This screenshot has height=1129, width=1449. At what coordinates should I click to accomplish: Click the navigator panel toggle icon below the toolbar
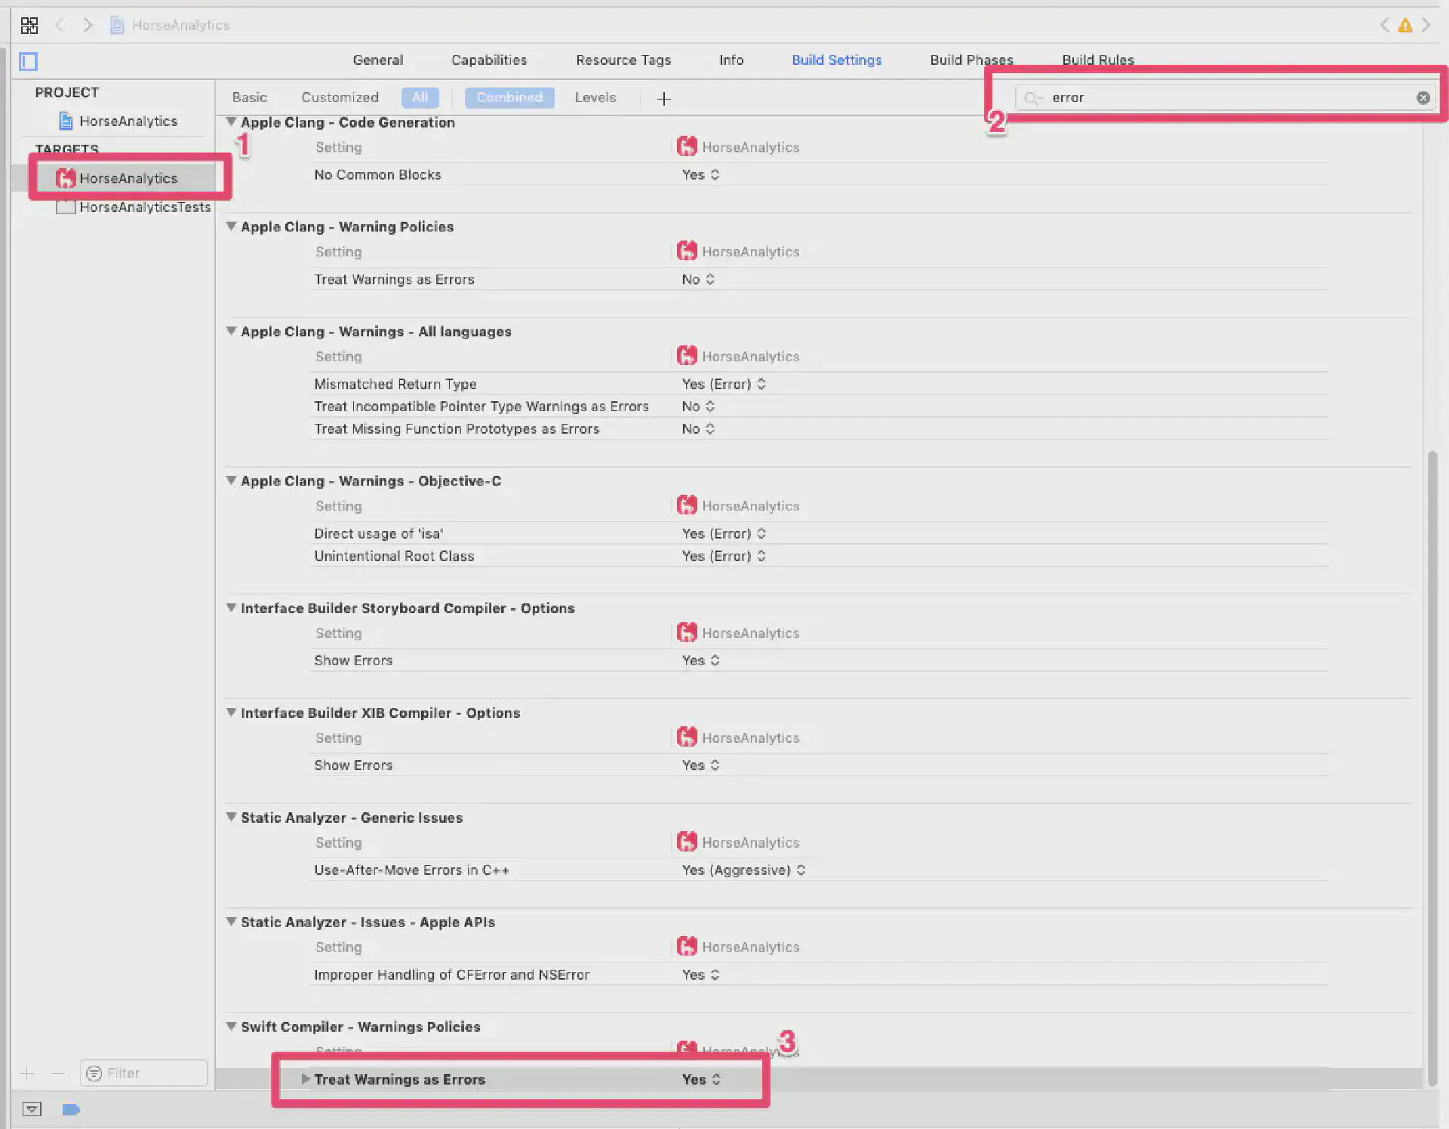28,61
